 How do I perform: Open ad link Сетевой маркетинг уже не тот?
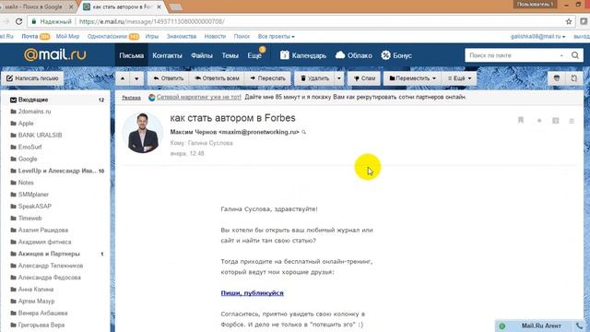pyautogui.click(x=199, y=97)
